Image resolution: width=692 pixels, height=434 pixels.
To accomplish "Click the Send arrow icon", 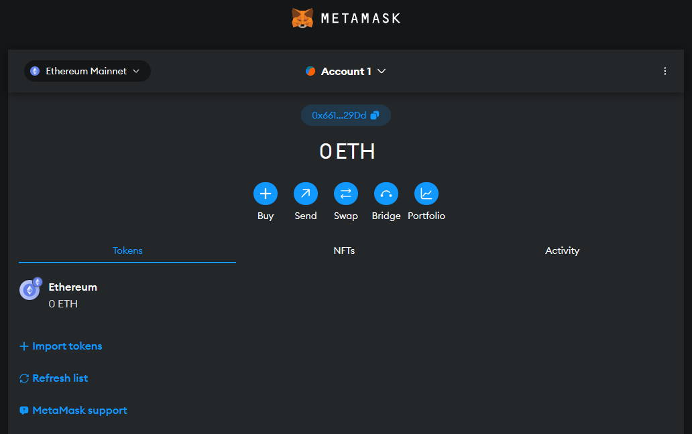I will pos(306,194).
